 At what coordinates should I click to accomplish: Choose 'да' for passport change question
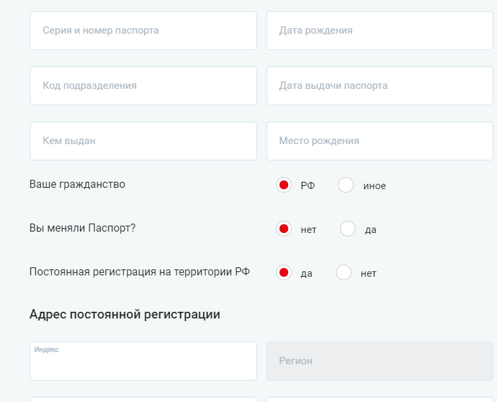click(x=347, y=228)
